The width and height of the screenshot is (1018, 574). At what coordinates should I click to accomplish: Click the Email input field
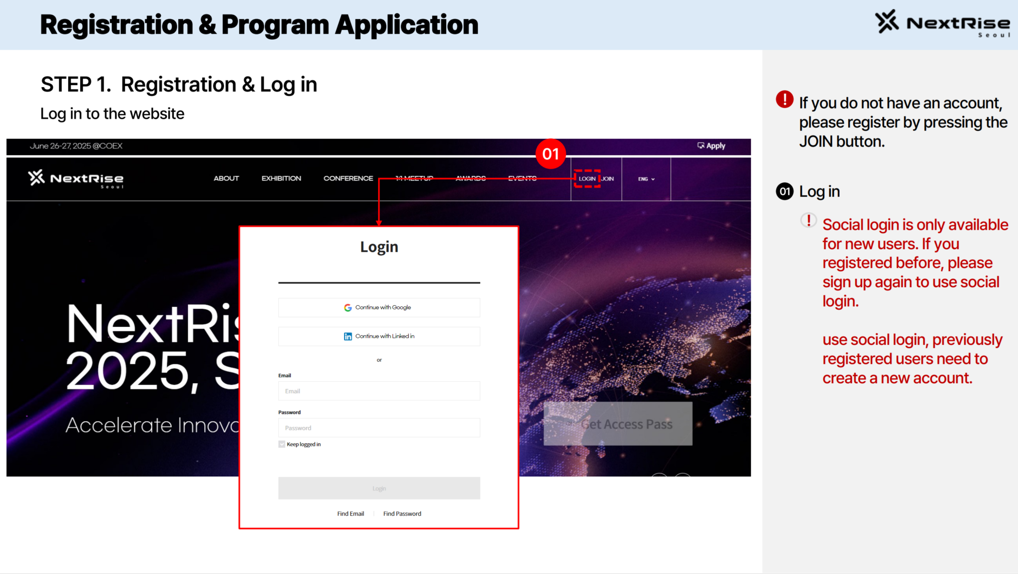click(379, 391)
